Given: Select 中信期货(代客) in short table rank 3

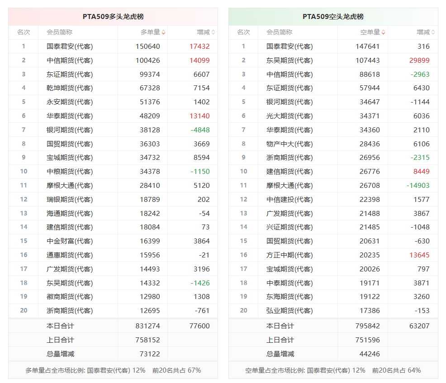Looking at the screenshot, I should click(289, 74).
